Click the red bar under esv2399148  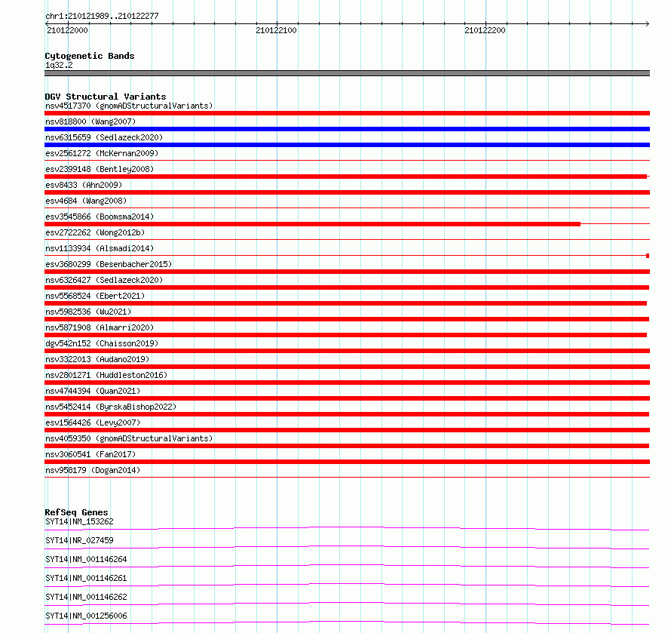coord(346,177)
